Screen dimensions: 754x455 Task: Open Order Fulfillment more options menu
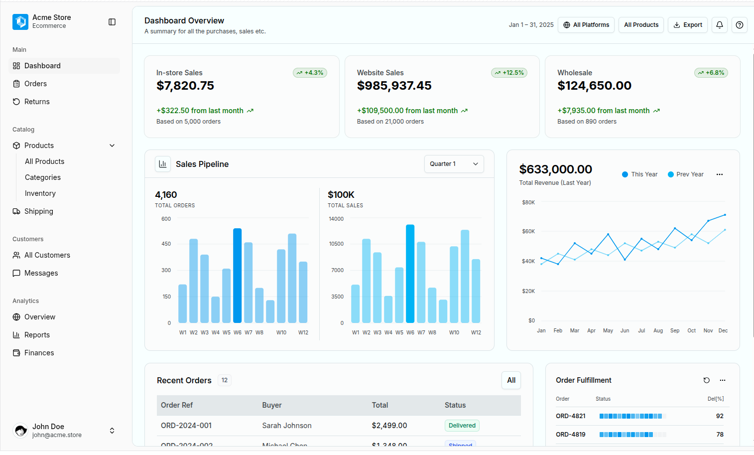coord(723,380)
